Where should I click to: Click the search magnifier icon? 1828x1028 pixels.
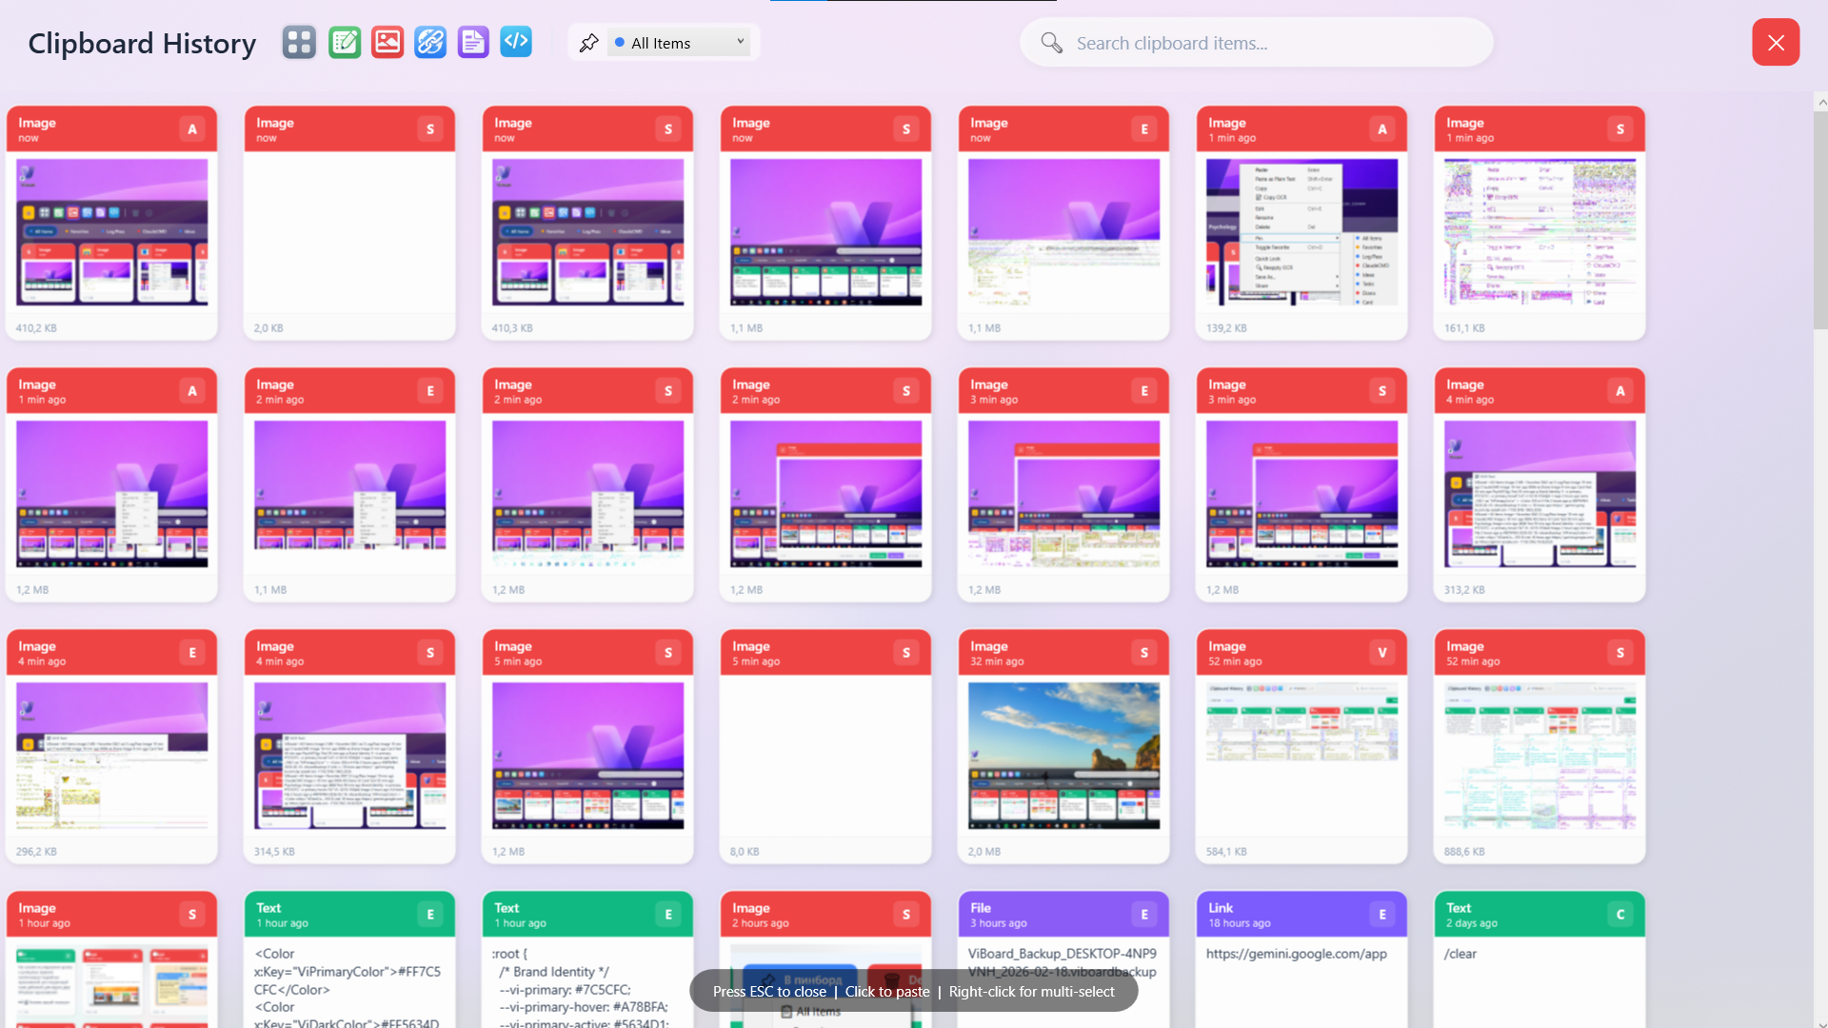coord(1051,43)
